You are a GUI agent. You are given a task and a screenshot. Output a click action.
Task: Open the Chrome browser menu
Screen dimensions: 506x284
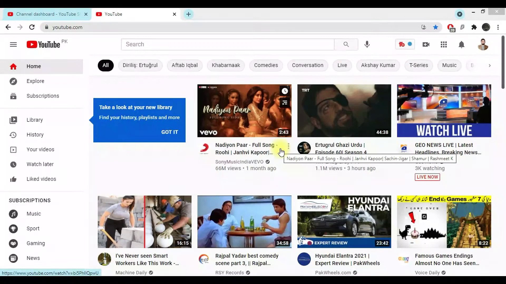tap(498, 27)
